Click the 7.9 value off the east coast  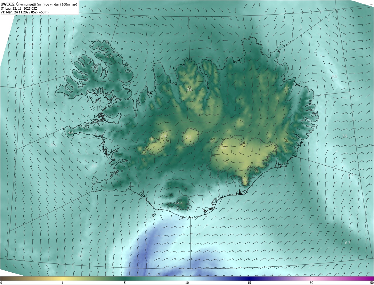point(344,136)
